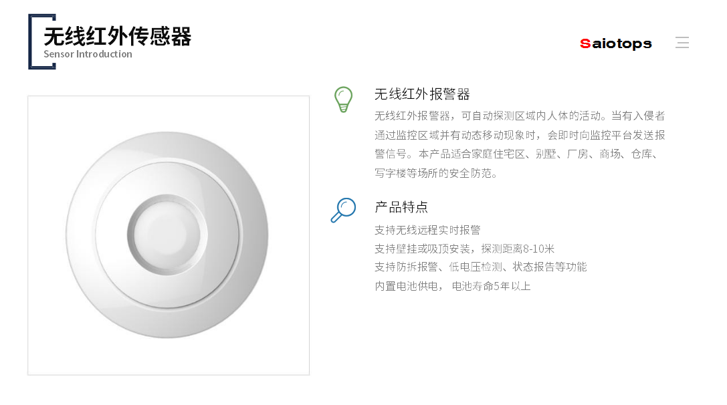Image resolution: width=727 pixels, height=405 pixels.
Task: Select the 无线红外报警器 section heading
Action: coord(422,94)
